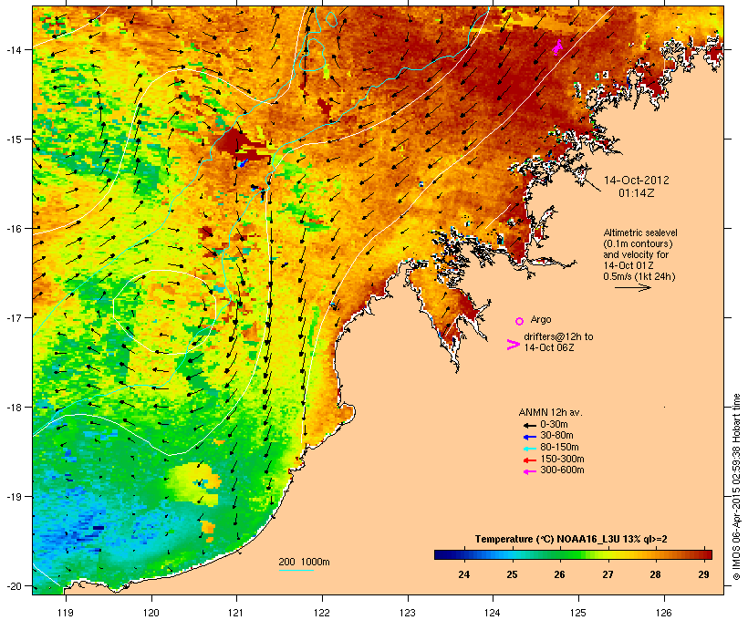This screenshot has width=748, height=620.
Task: Click the '200 1000m' bathymetry label
Action: coord(304,562)
